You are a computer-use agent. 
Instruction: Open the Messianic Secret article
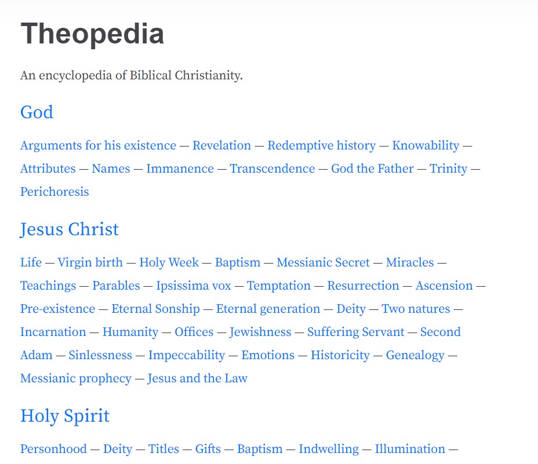tap(323, 262)
